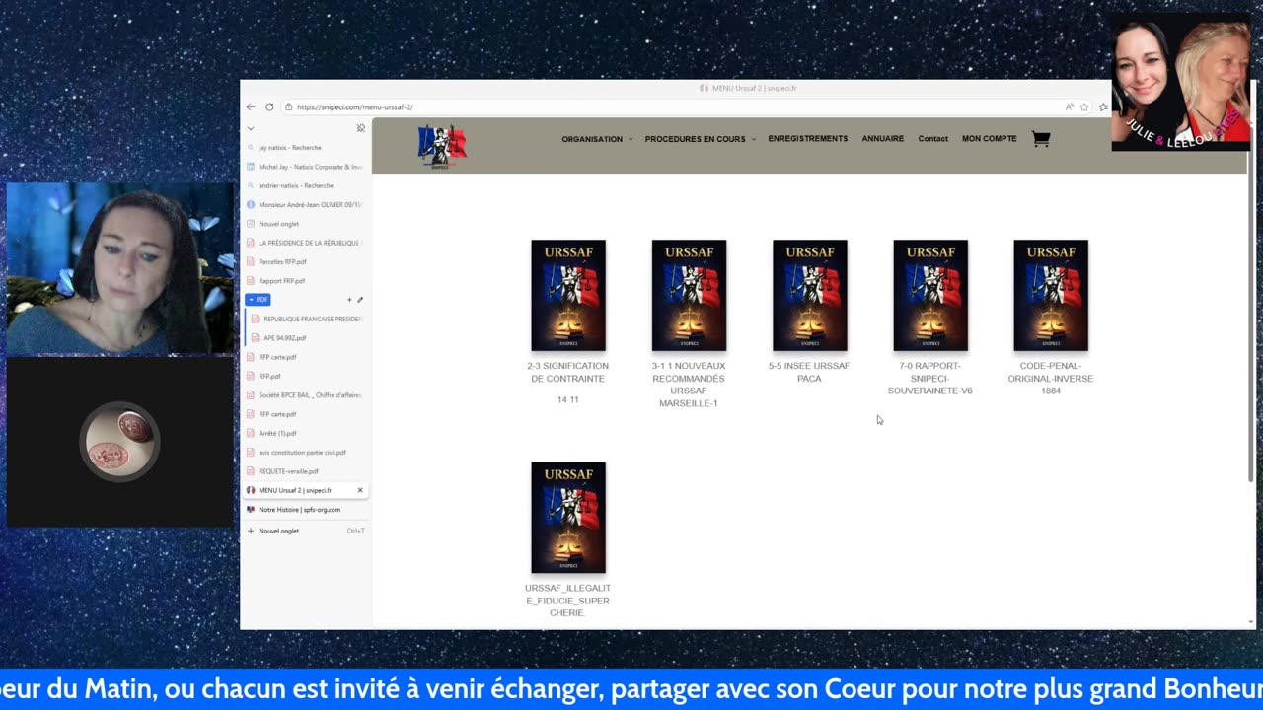
Task: Switch to the 'REQUETE-veraille.pdf' tab
Action: pos(306,471)
